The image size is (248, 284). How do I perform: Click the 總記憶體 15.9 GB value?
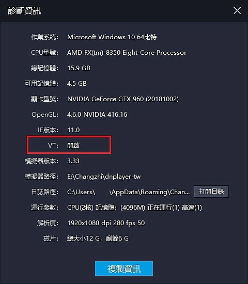[x=79, y=68]
